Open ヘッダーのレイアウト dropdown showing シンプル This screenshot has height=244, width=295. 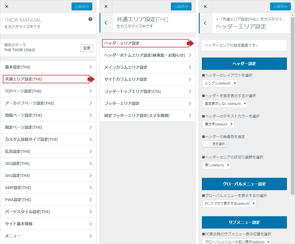click(220, 83)
